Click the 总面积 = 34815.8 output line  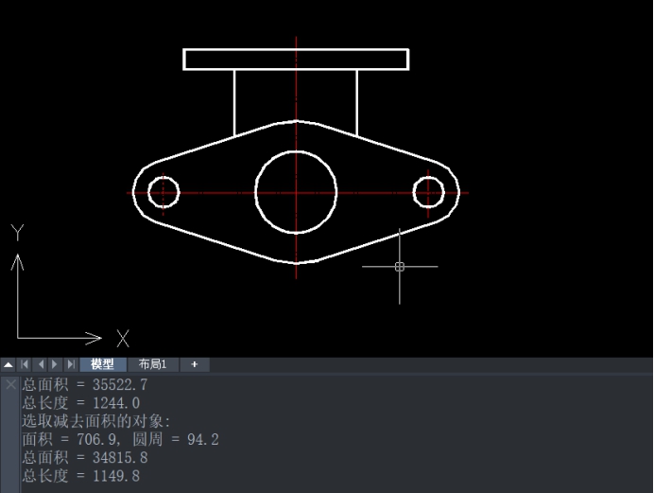pyautogui.click(x=84, y=457)
